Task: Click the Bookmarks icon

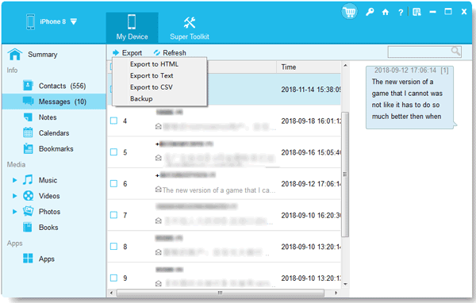Action: 28,148
